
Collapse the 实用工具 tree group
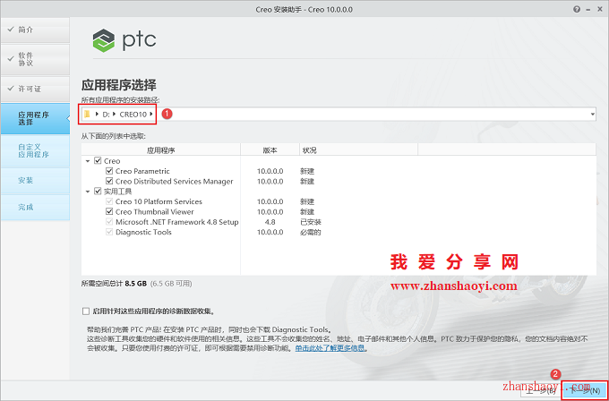pyautogui.click(x=88, y=191)
